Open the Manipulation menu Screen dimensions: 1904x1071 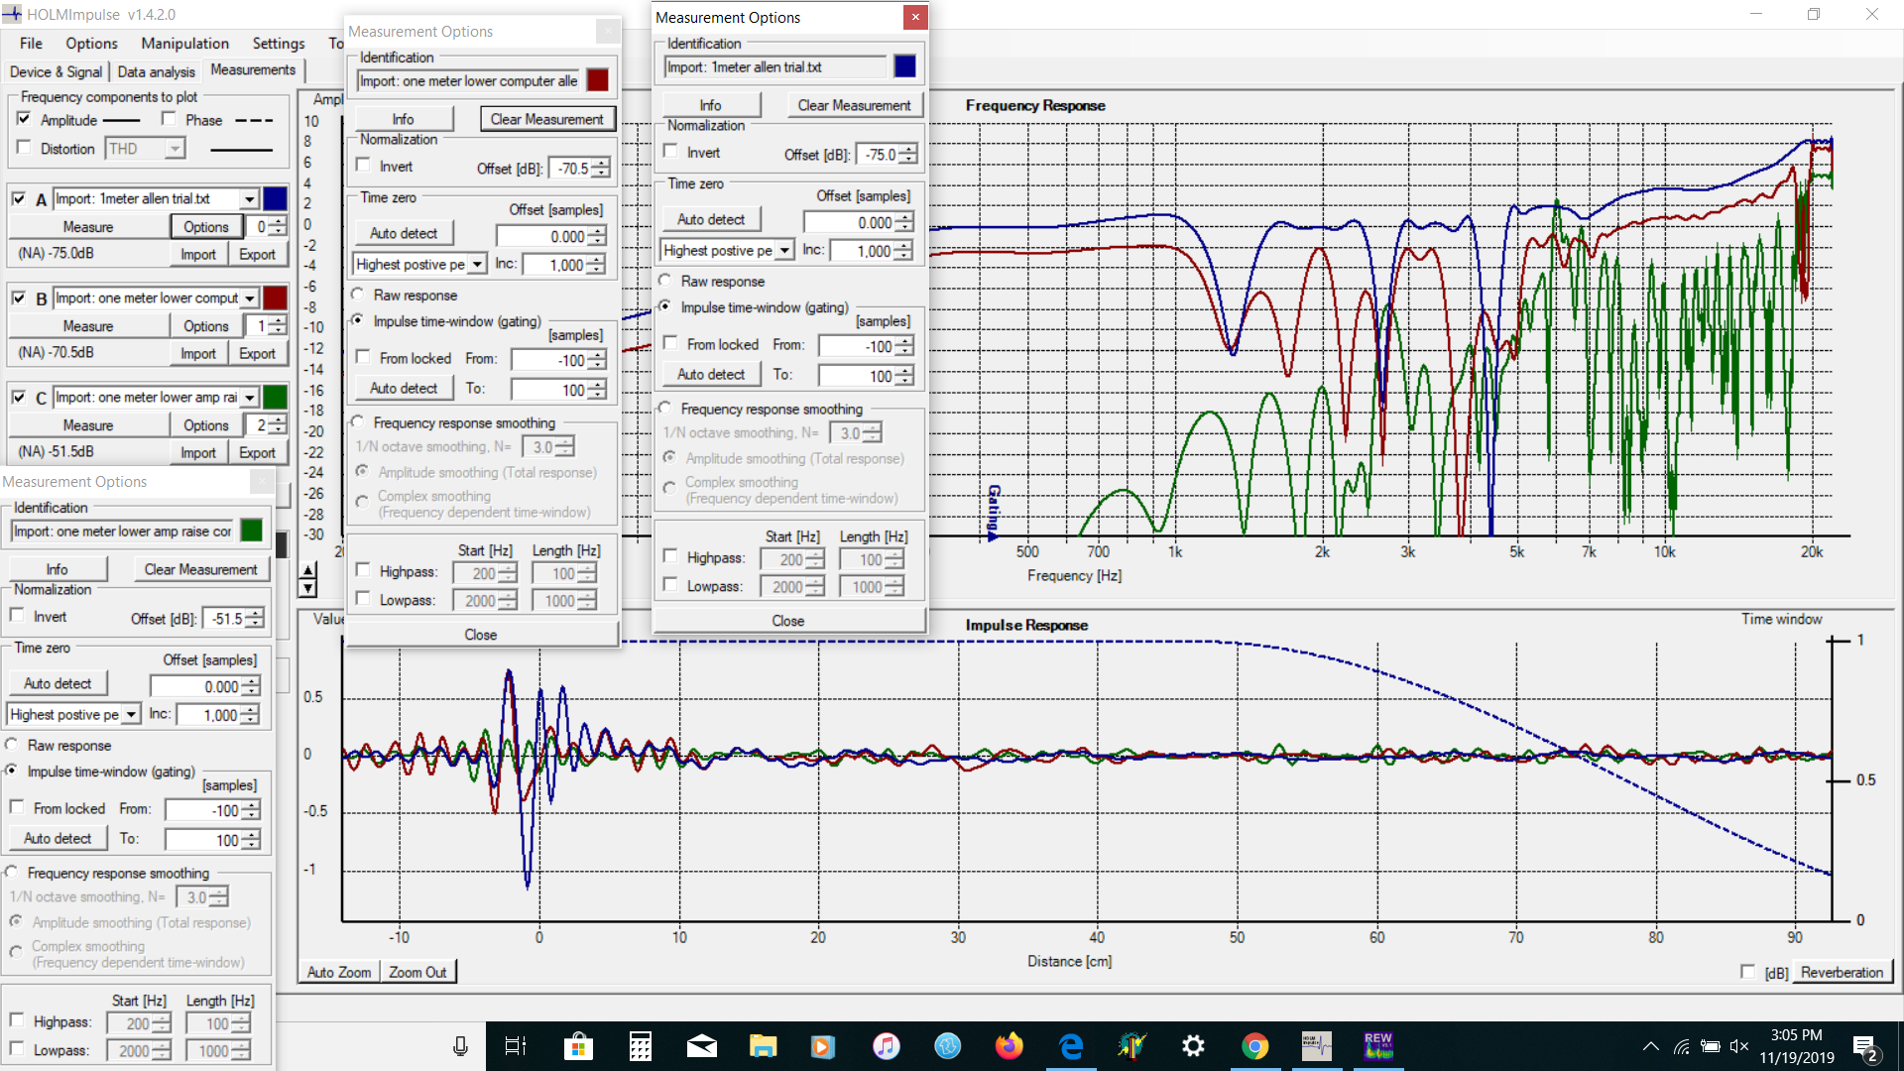(184, 44)
